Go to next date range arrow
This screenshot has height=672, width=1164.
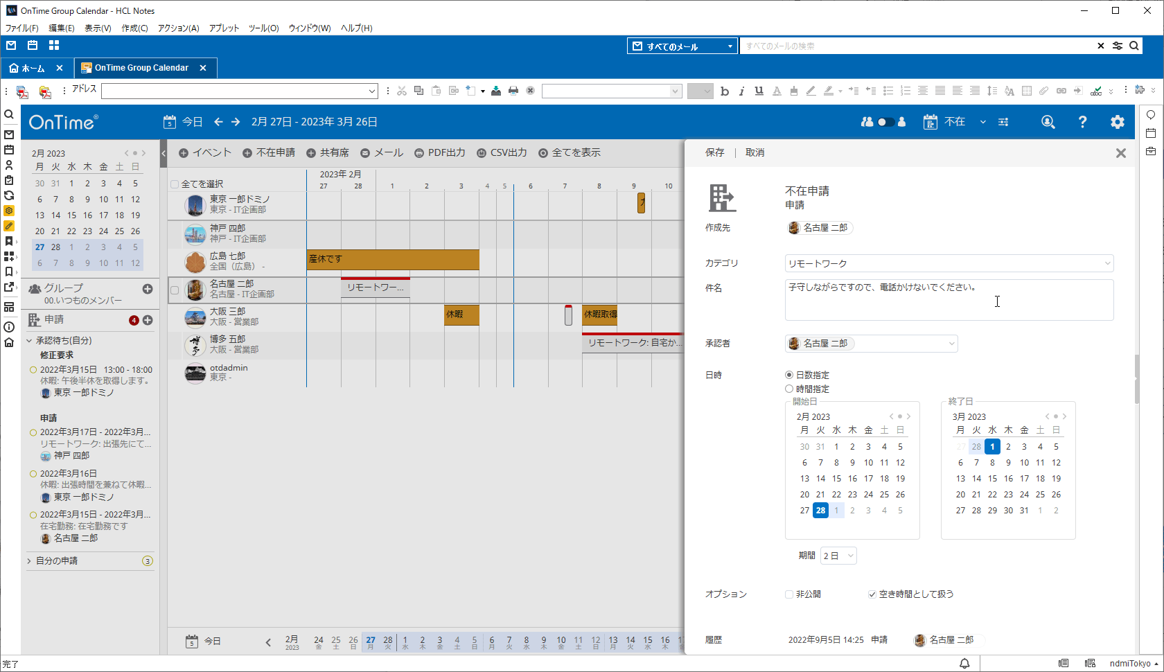point(236,122)
